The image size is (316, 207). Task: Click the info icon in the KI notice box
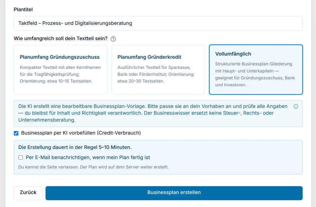[x=296, y=106]
